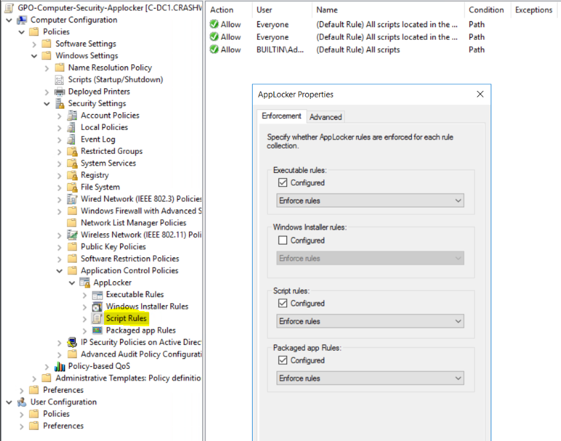The height and width of the screenshot is (441, 561).
Task: Click the Registry node icon
Action: point(72,175)
